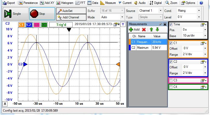Pin the Measurements panel
The height and width of the screenshot is (115, 210).
pos(160,24)
